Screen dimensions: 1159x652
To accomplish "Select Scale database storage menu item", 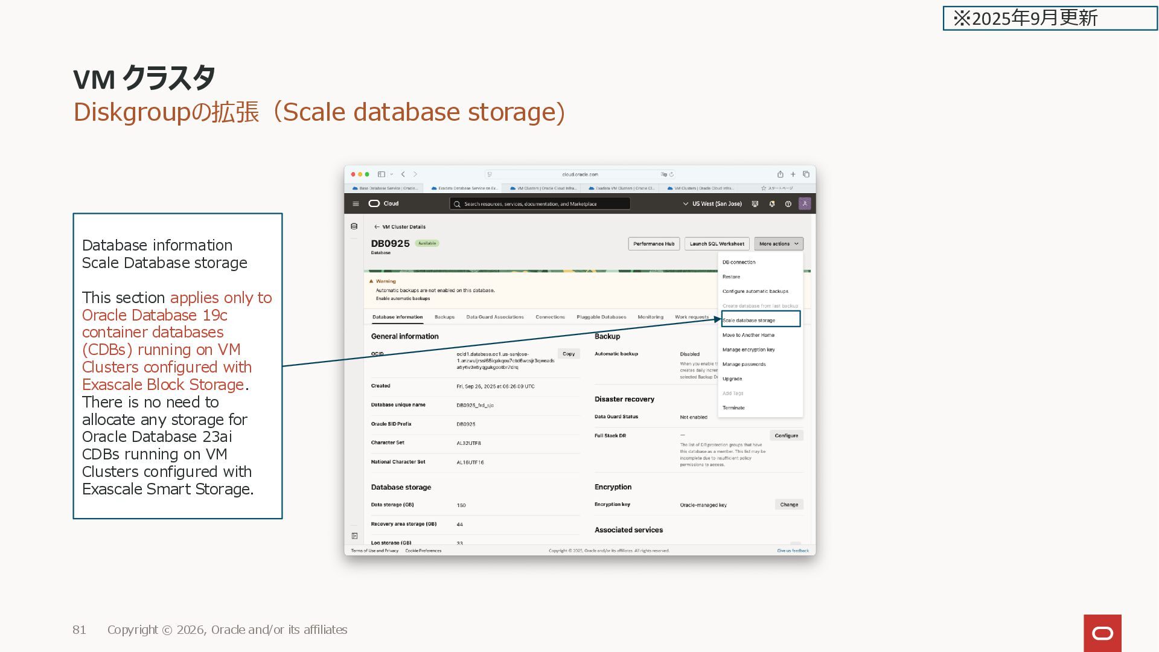I will (749, 321).
